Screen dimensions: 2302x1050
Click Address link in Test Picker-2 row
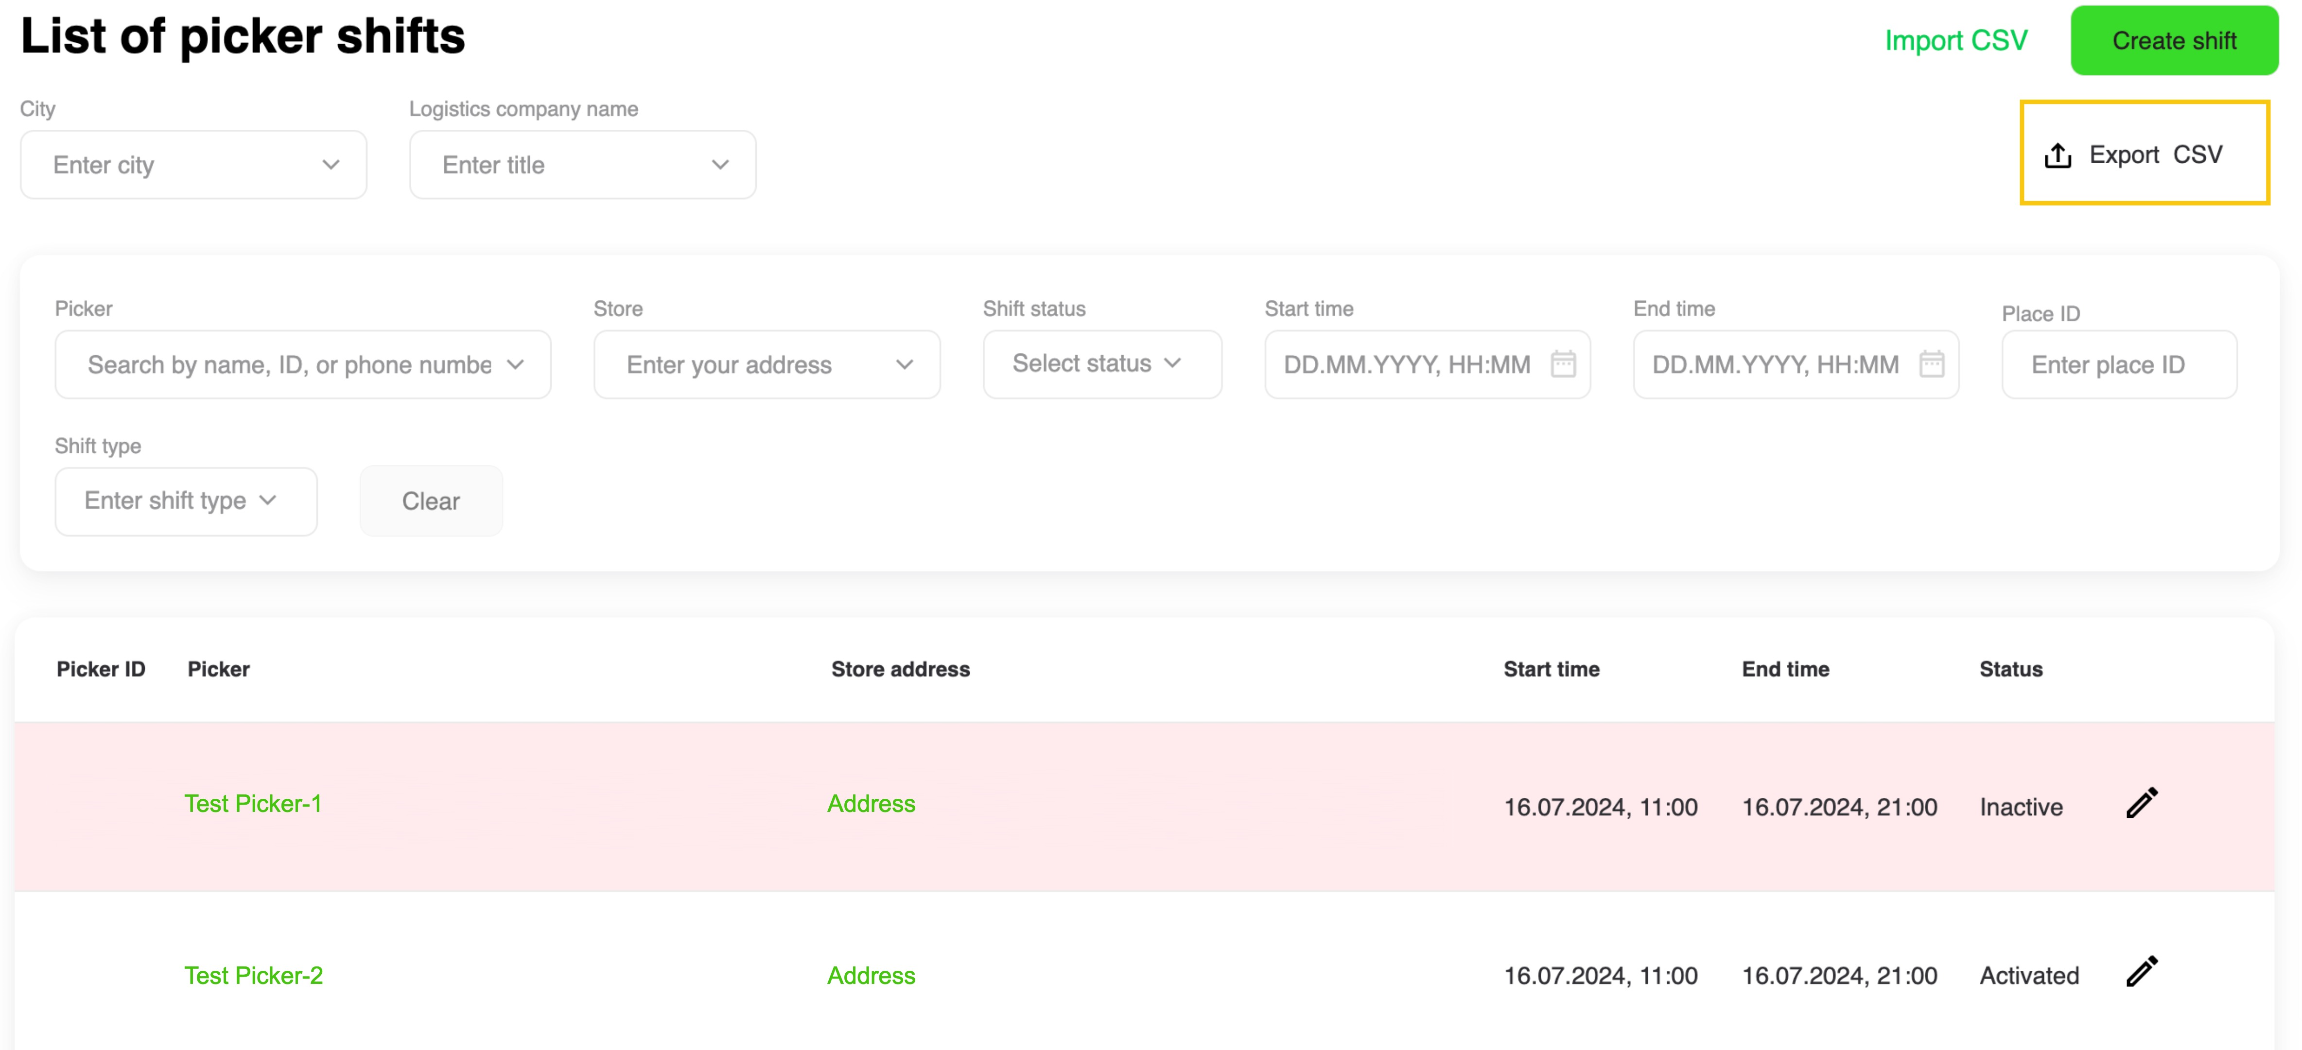871,975
